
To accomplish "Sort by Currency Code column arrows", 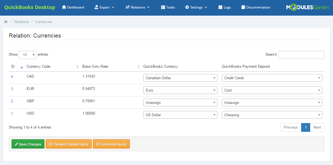I will pyautogui.click(x=78, y=67).
